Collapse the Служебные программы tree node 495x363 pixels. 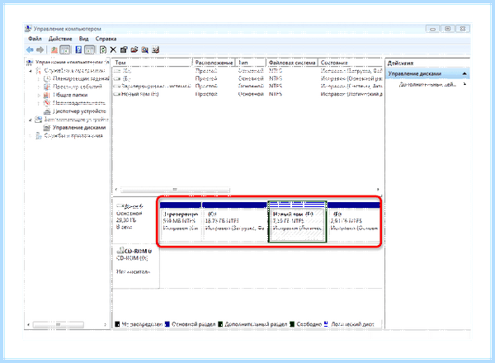click(x=31, y=71)
